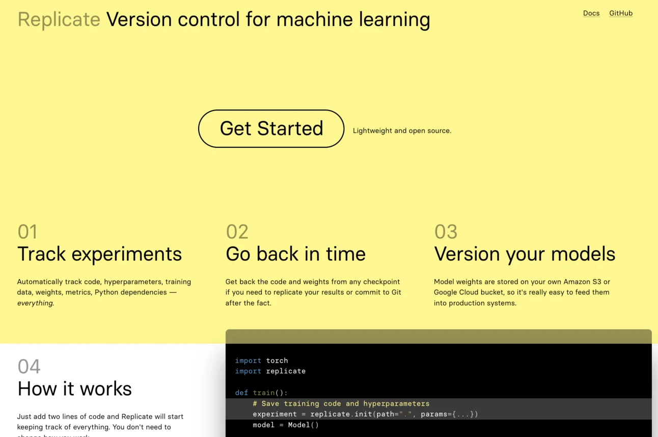Click the "Go back in time" heading
This screenshot has height=437, width=658.
pos(295,254)
